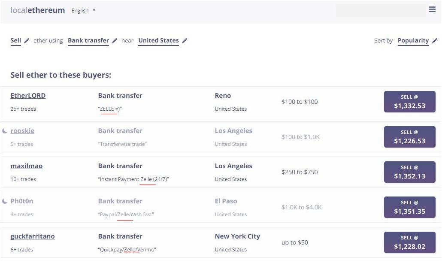Click pencil icon next to Sell
The height and width of the screenshot is (263, 442).
tap(27, 41)
